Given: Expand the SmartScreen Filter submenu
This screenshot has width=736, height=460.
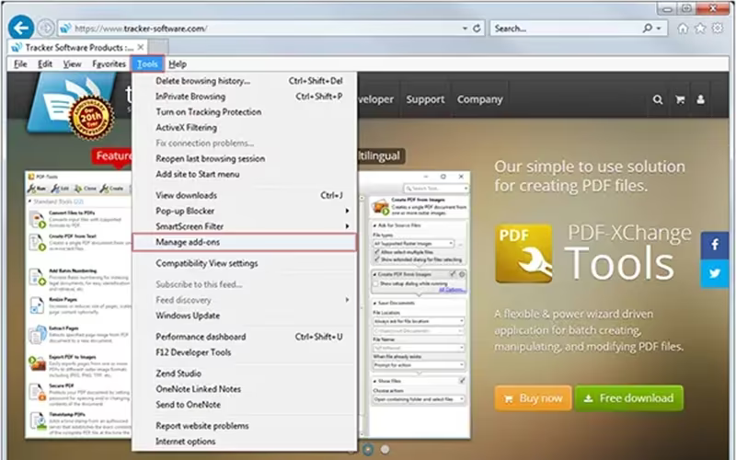Looking at the screenshot, I should coord(347,226).
